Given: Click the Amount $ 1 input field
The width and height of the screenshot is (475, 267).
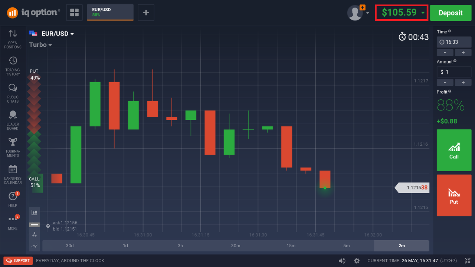Looking at the screenshot, I should point(454,72).
